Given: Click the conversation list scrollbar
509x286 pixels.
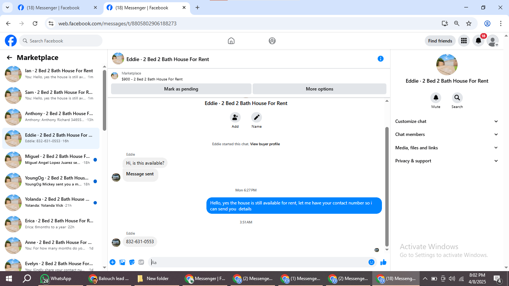Looking at the screenshot, I should 104,101.
